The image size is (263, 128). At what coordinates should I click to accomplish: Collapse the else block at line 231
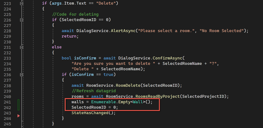tap(22, 47)
